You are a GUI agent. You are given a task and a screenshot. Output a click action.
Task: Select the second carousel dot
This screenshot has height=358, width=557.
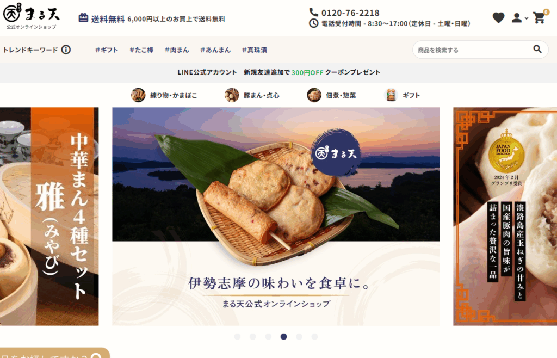coord(253,337)
